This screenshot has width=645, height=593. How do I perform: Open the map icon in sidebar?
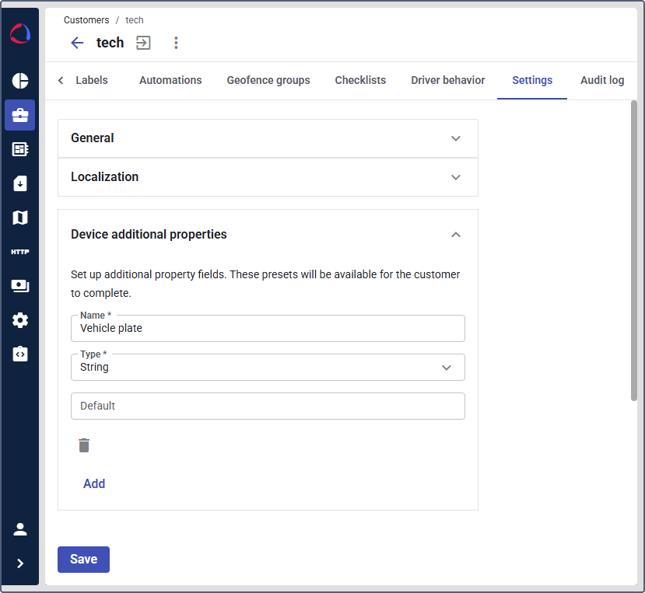pyautogui.click(x=20, y=218)
